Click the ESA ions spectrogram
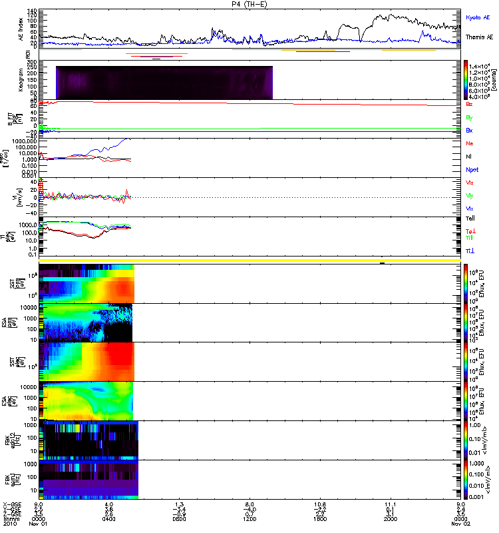 tap(86, 322)
